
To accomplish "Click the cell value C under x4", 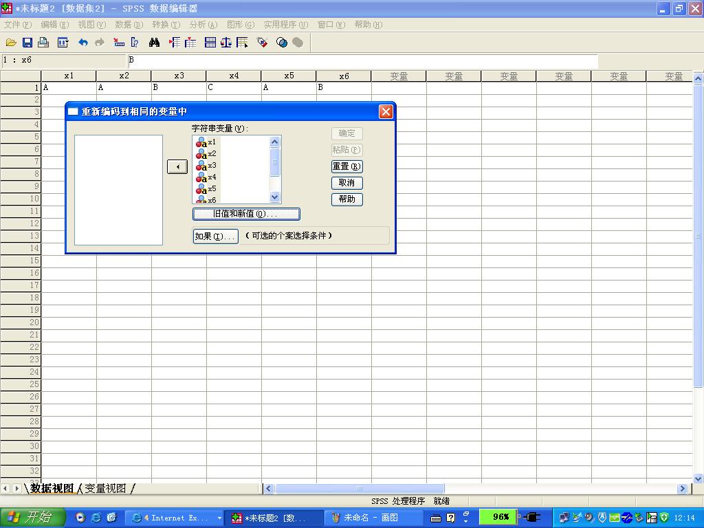I will (x=234, y=87).
